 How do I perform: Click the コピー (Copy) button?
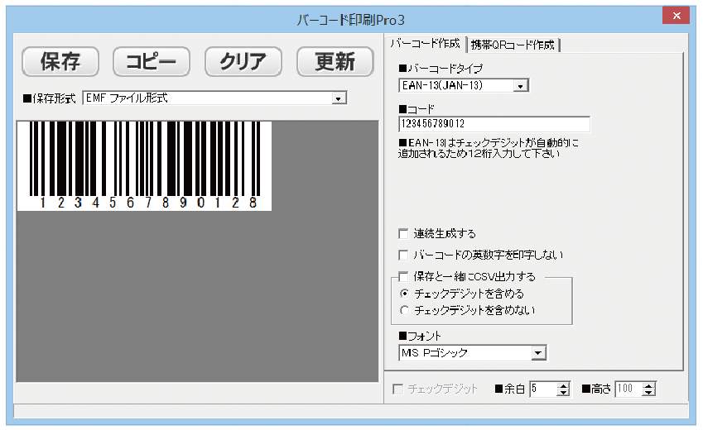[152, 61]
